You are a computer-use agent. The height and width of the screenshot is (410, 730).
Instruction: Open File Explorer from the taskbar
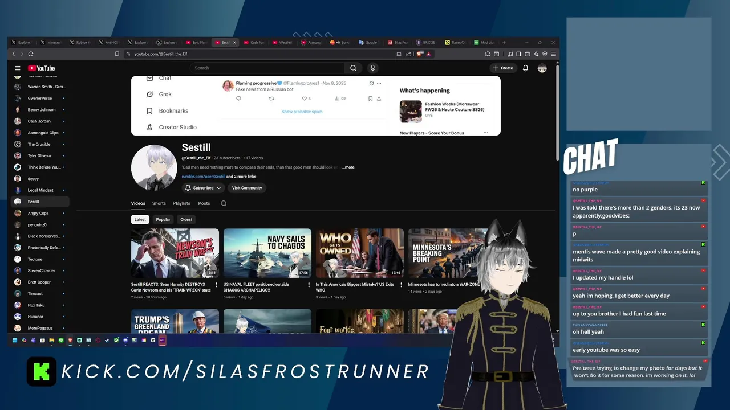(52, 341)
